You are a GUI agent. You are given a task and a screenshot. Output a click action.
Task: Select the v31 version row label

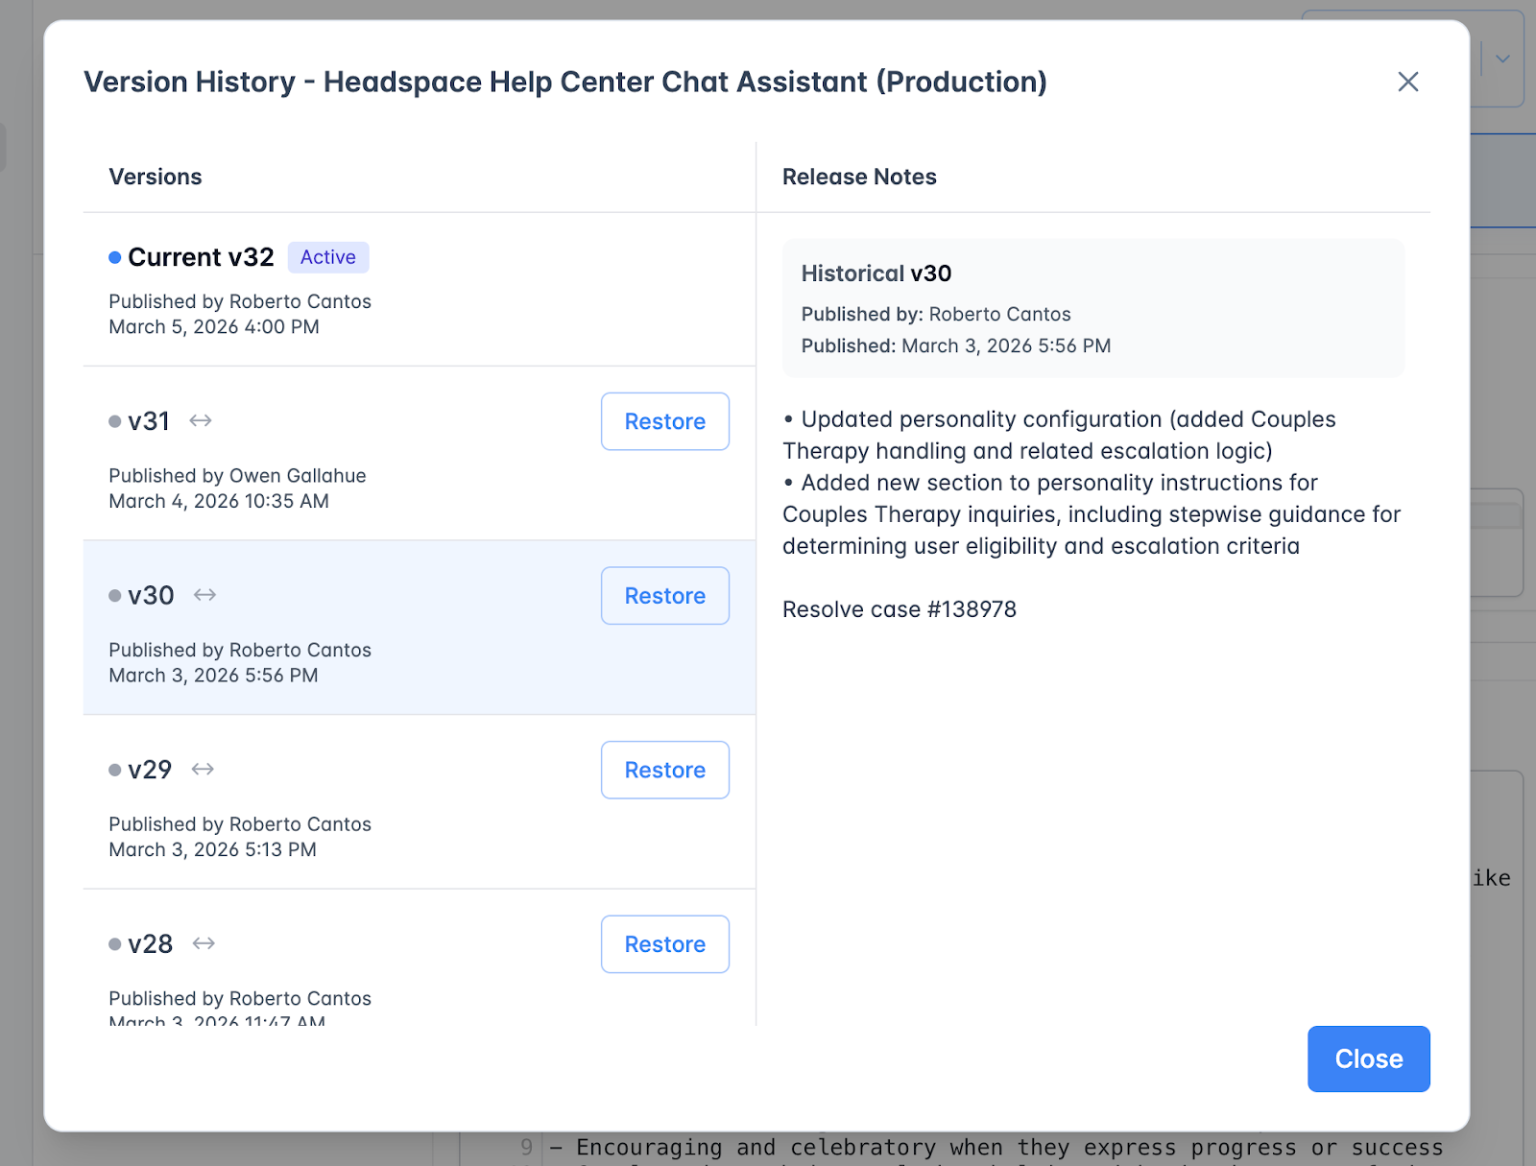pos(149,421)
